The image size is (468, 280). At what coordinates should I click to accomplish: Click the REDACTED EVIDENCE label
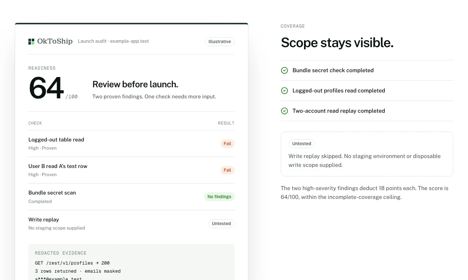click(61, 253)
